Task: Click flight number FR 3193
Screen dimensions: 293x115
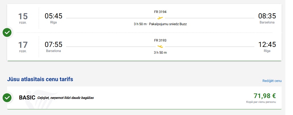Action: (160, 40)
